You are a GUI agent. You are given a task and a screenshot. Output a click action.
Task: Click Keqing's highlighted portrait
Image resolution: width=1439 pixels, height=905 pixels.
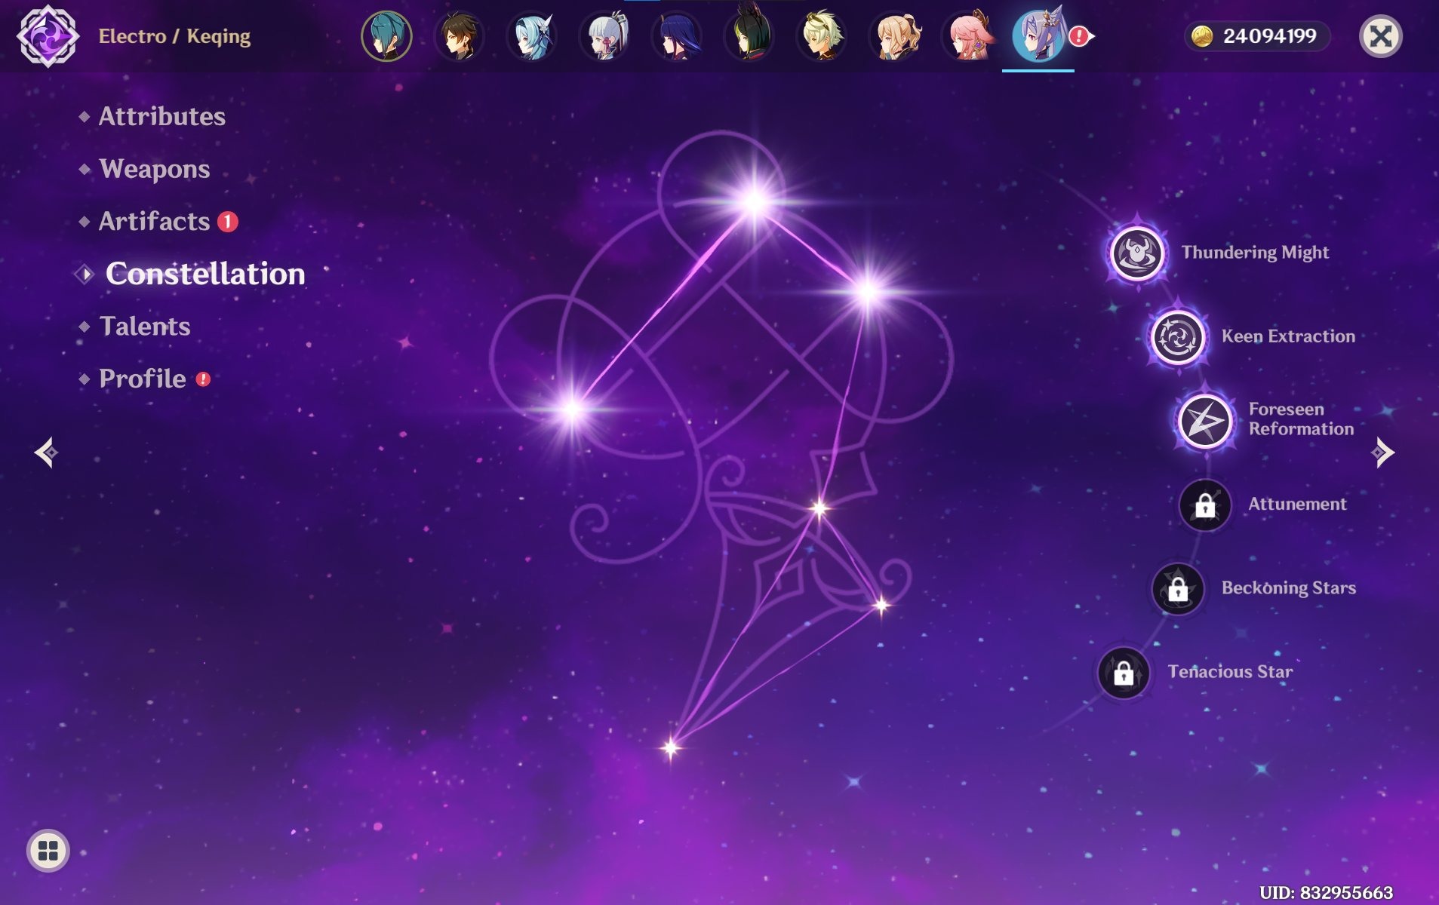click(1038, 35)
